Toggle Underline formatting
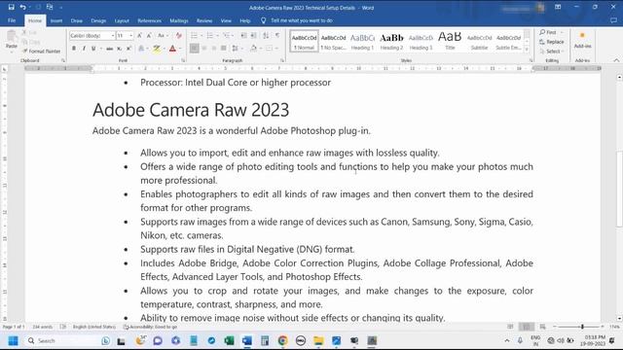The height and width of the screenshot is (350, 623). (x=93, y=49)
